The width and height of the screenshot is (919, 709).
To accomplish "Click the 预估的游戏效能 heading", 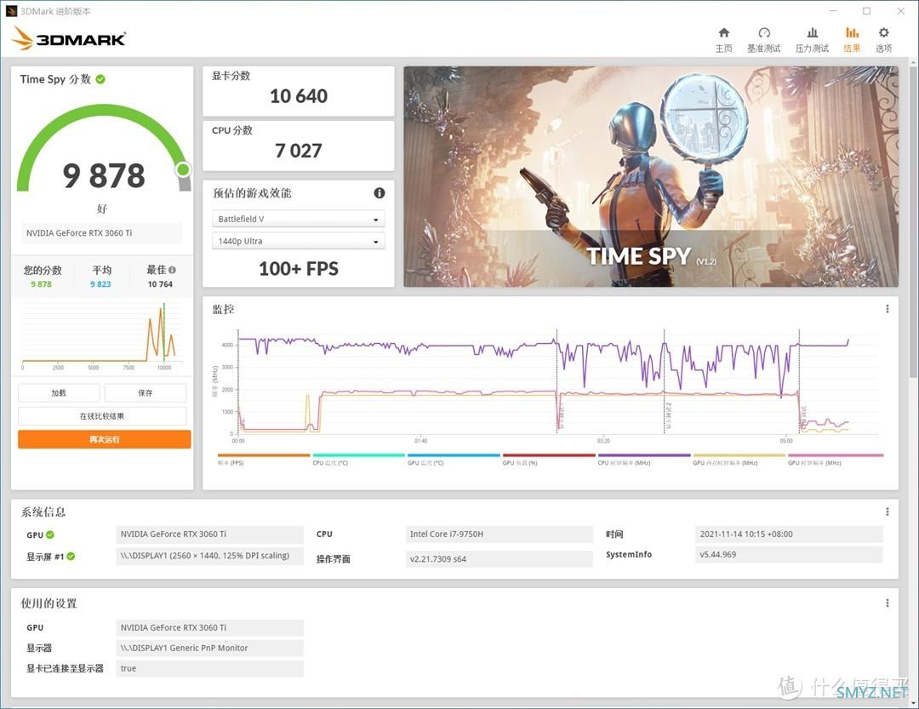I will coord(252,193).
